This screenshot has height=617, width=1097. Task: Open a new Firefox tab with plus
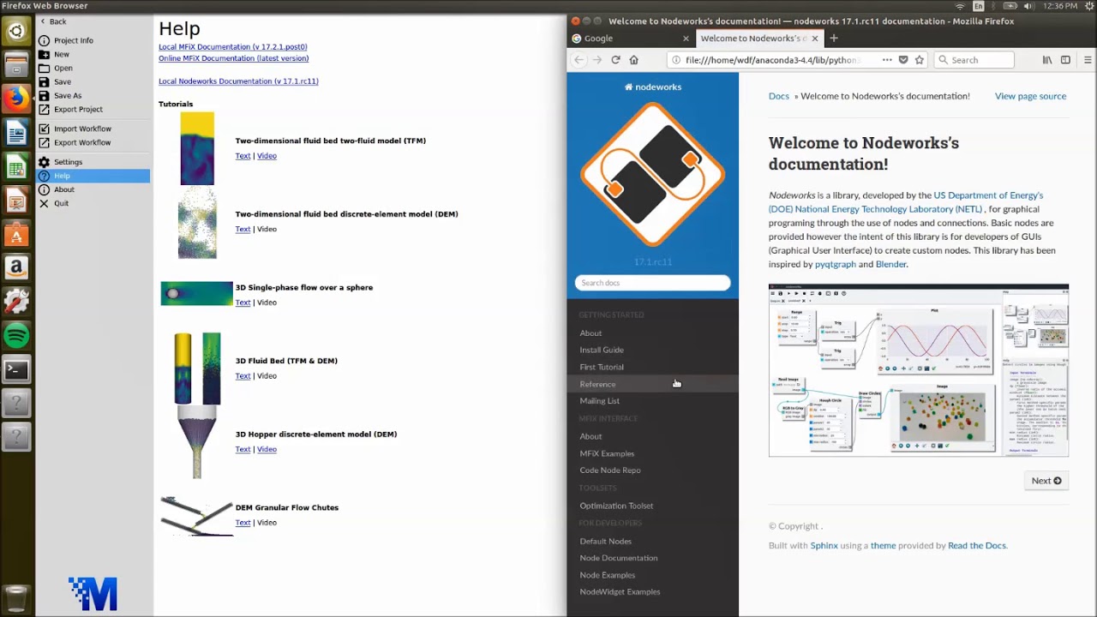[833, 38]
